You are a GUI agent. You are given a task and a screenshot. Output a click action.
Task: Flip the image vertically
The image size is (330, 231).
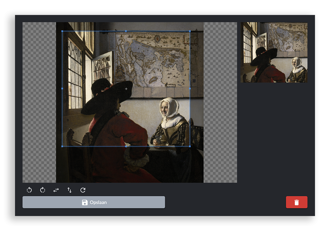[x=69, y=190]
